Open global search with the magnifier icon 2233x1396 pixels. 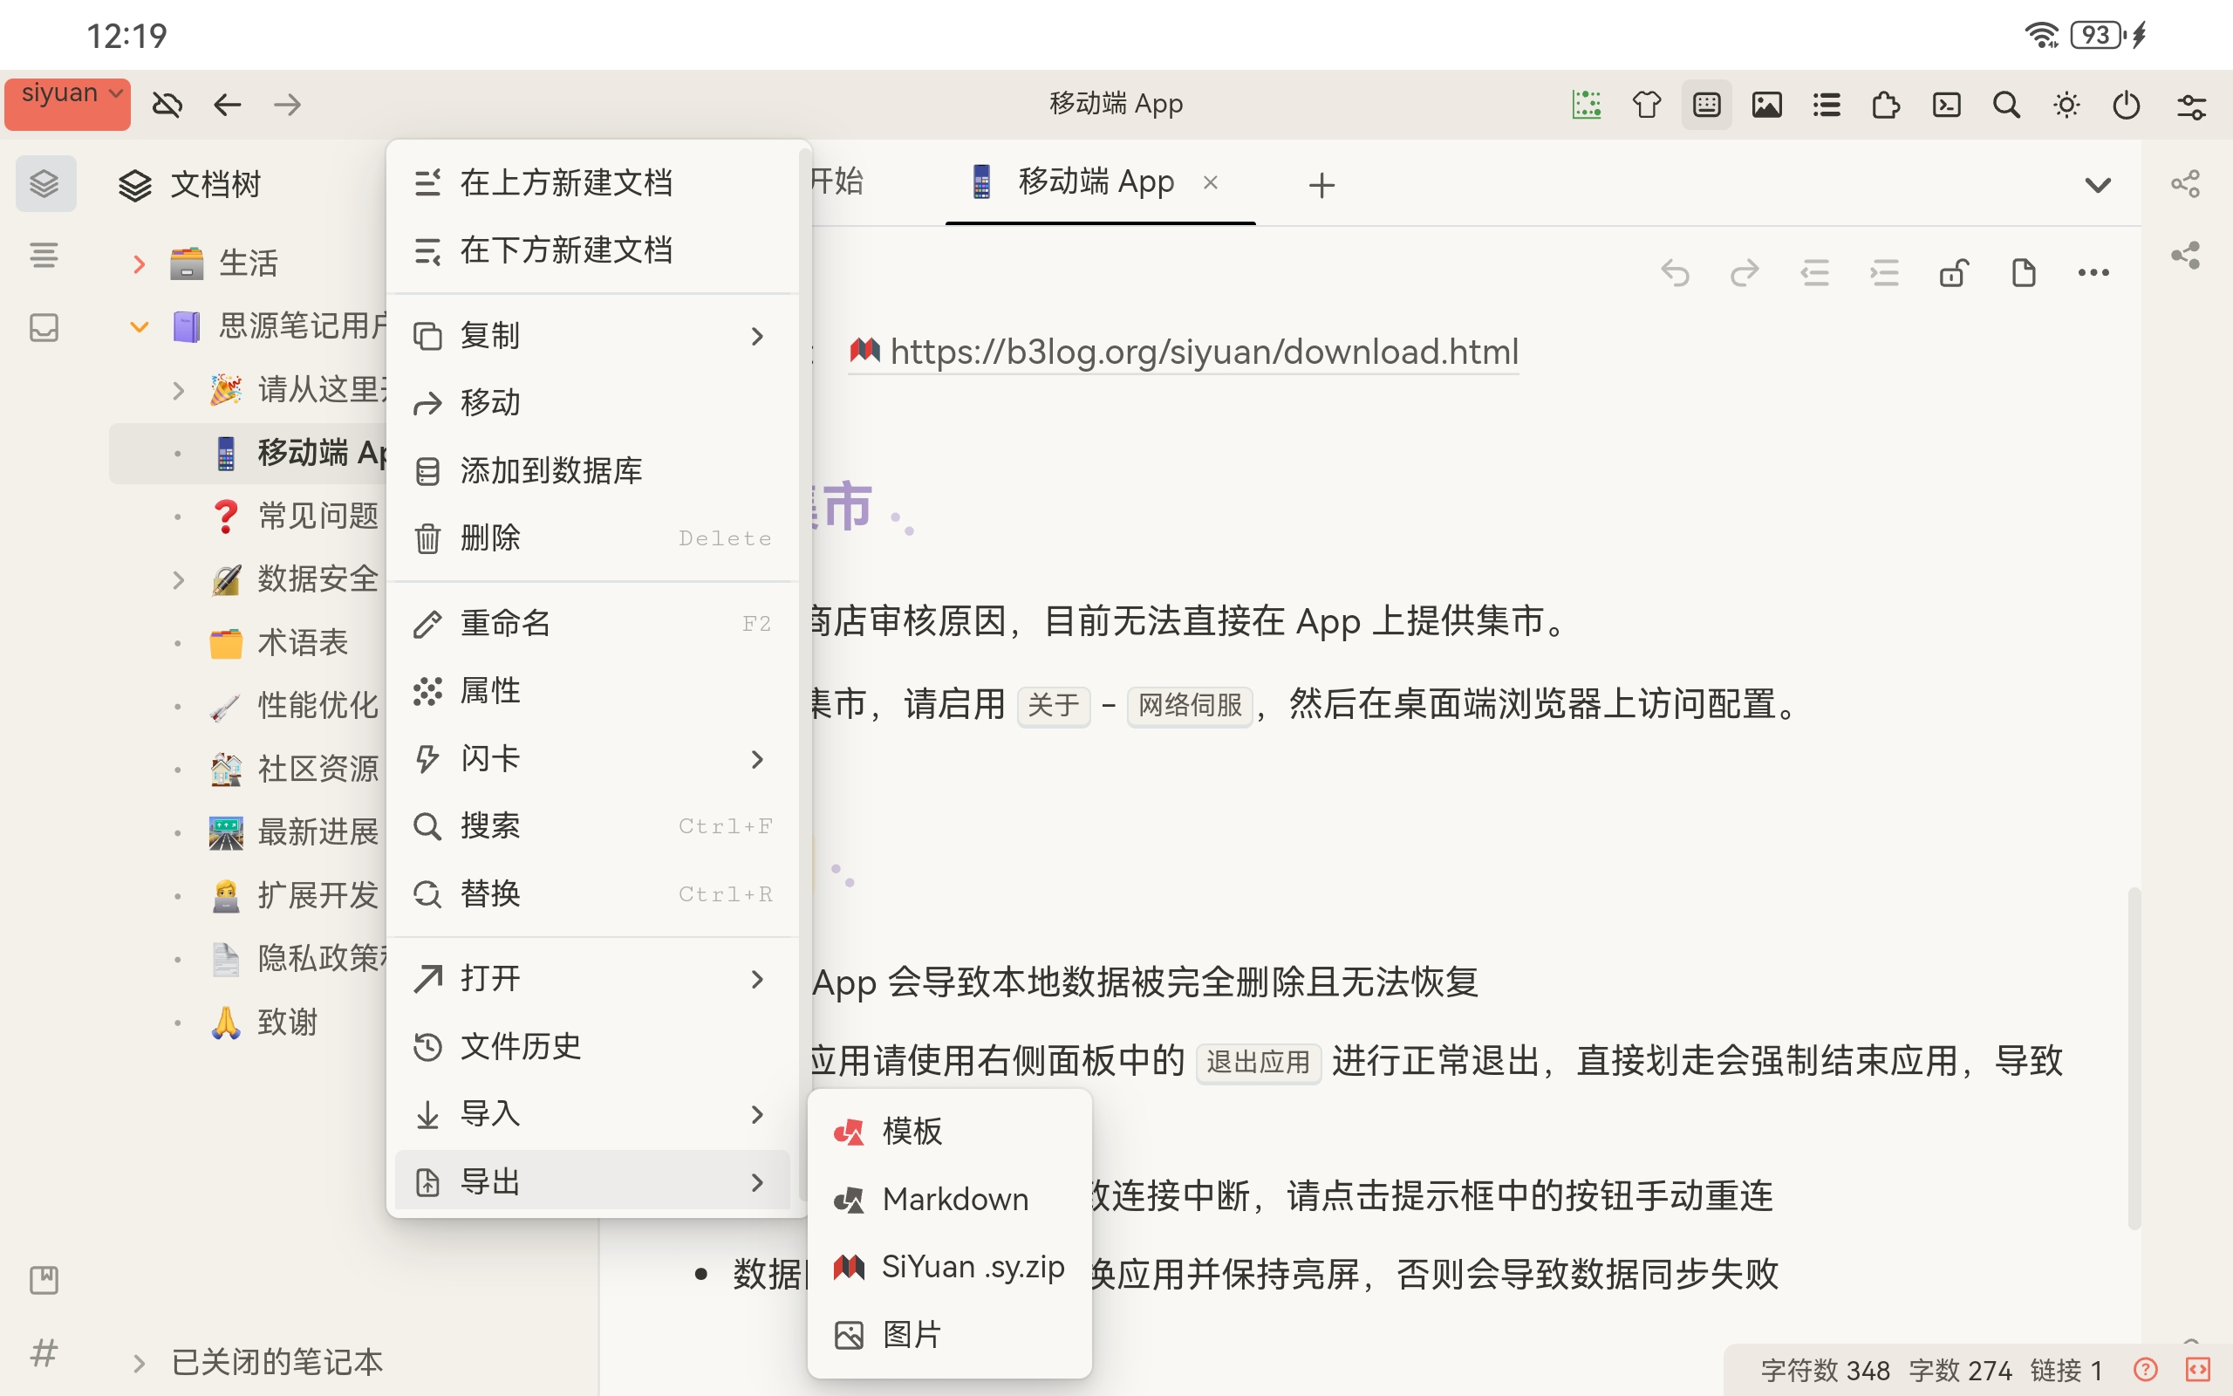click(x=2005, y=105)
